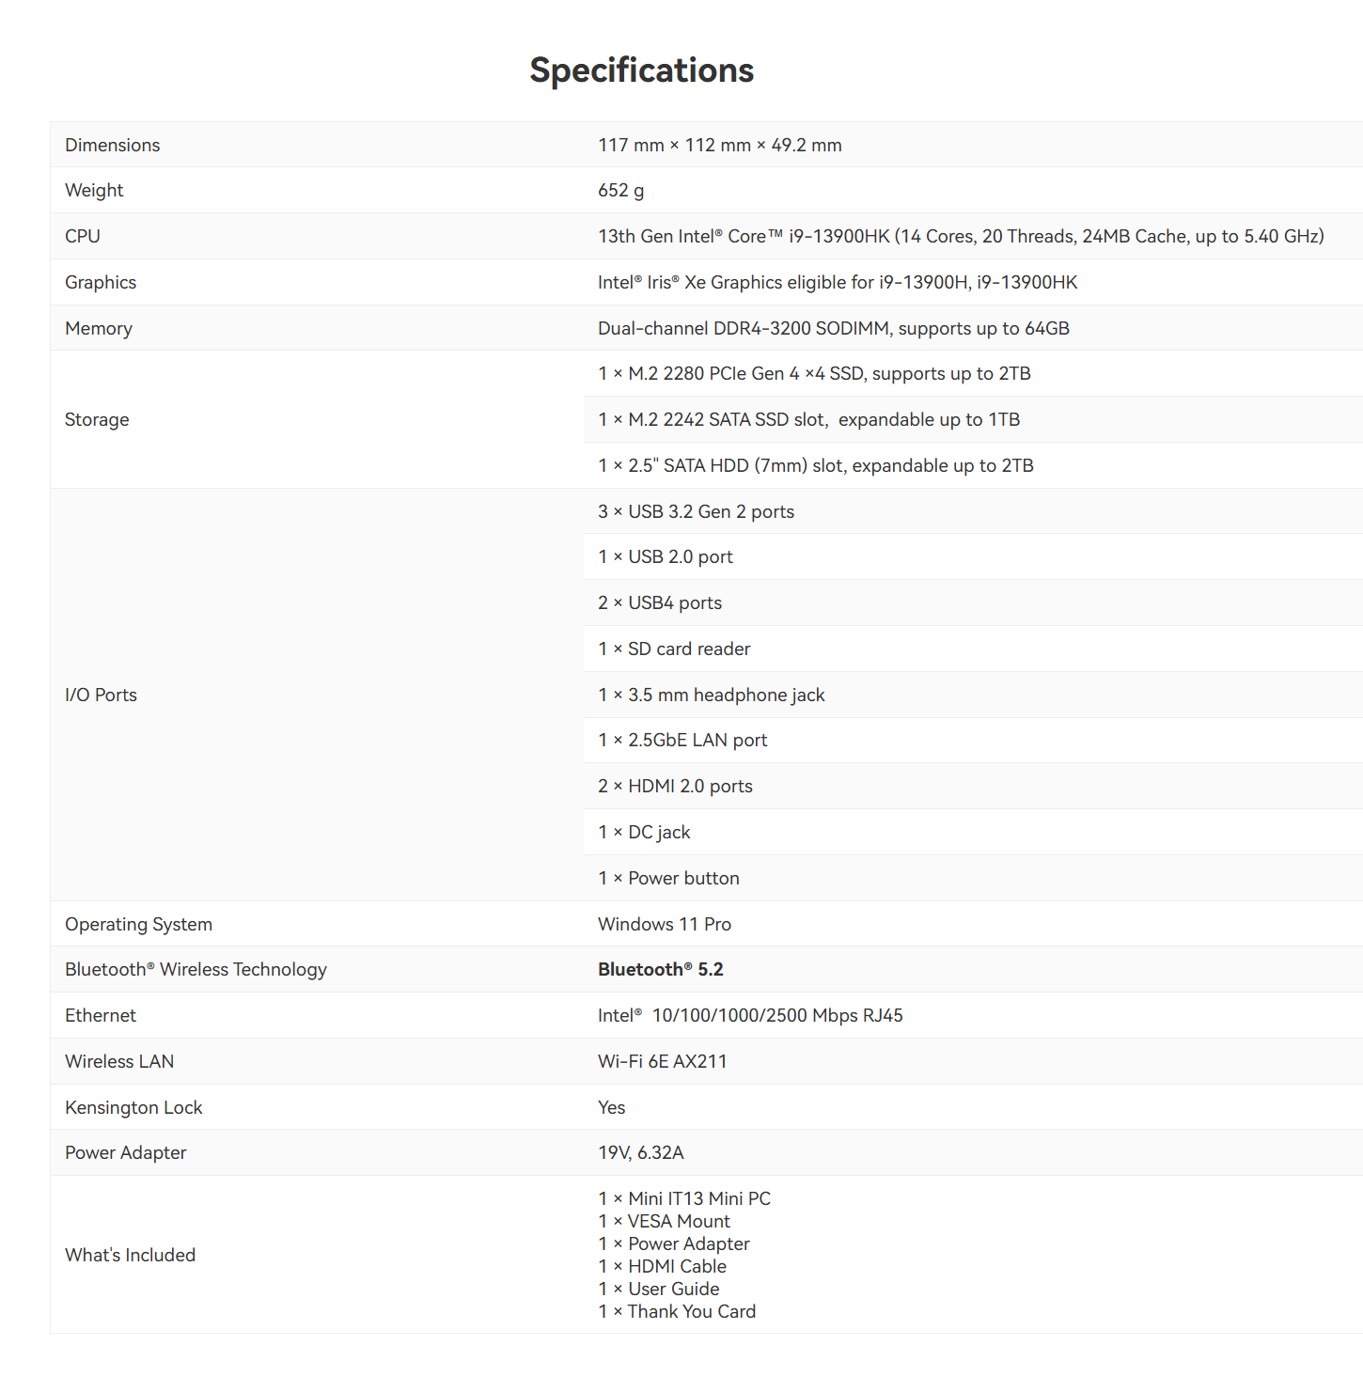
Task: Click the I/O Ports row label
Action: [x=101, y=696]
